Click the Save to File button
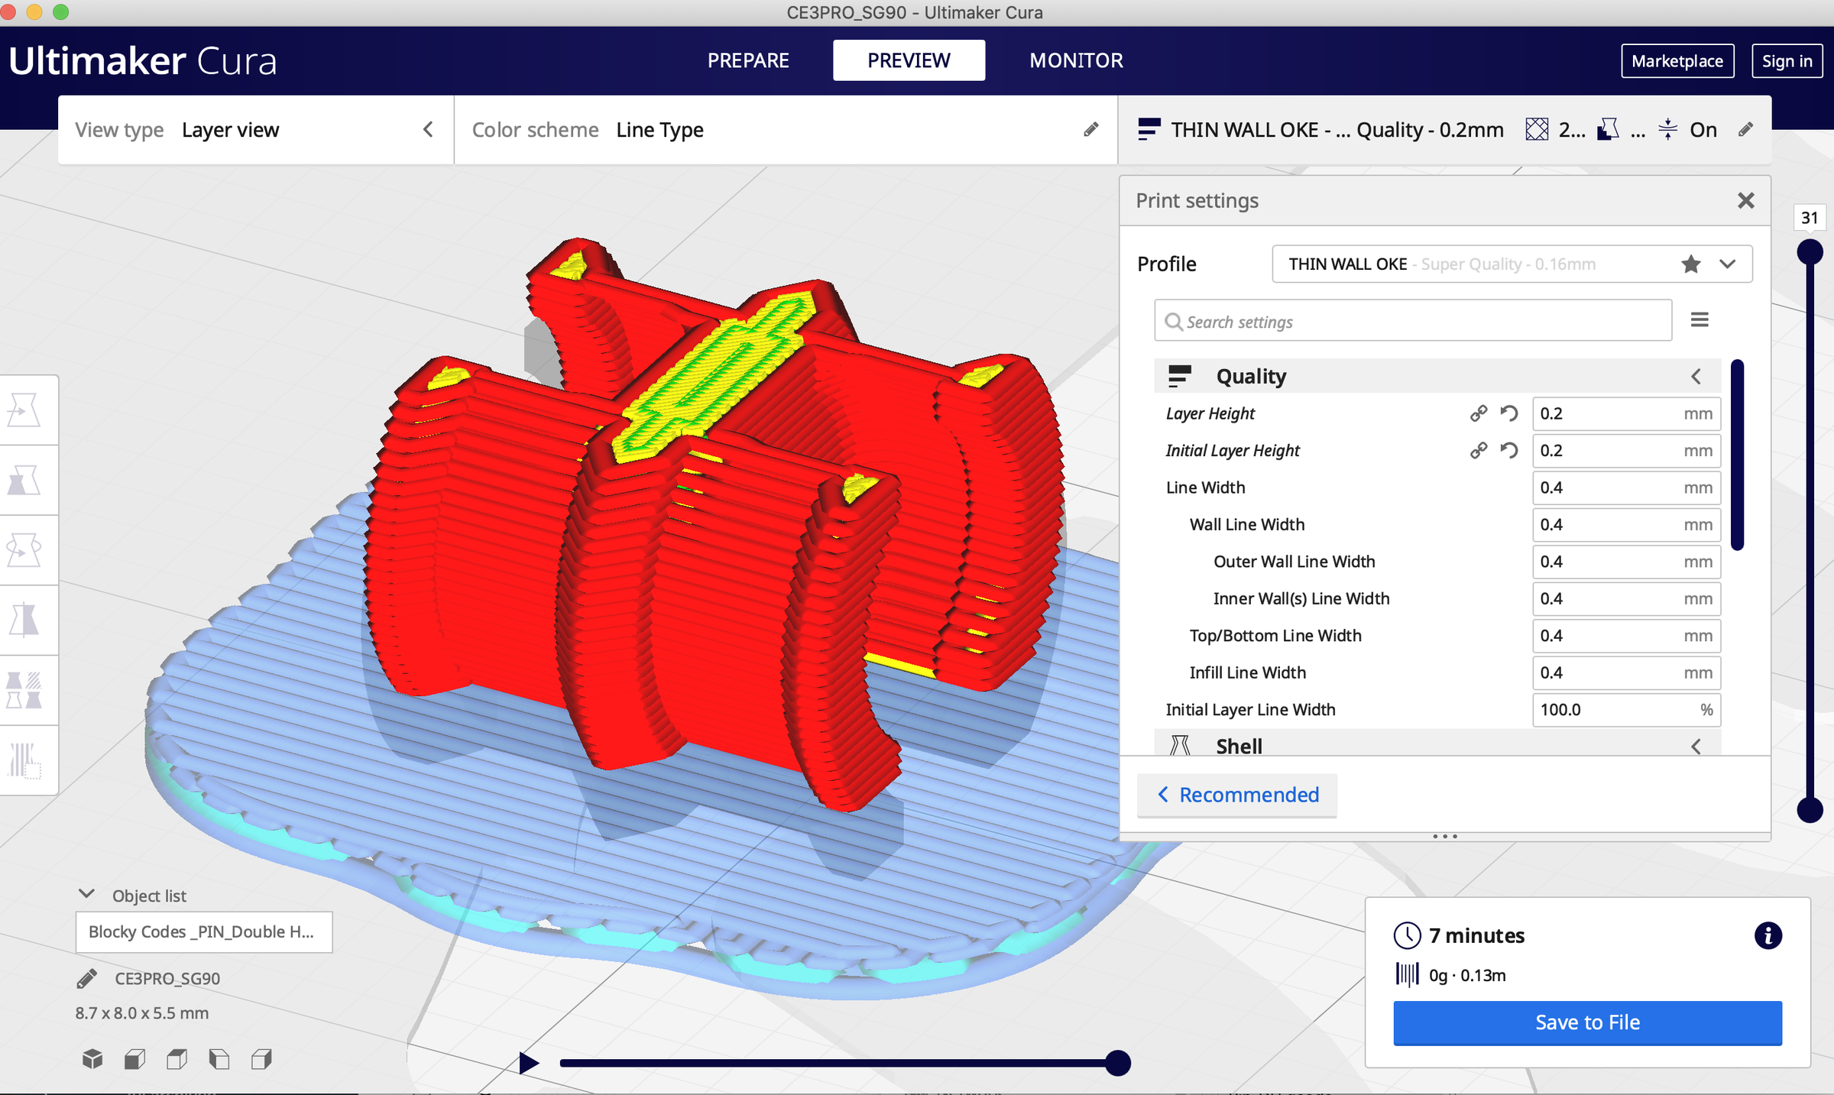The width and height of the screenshot is (1834, 1095). pos(1587,1022)
